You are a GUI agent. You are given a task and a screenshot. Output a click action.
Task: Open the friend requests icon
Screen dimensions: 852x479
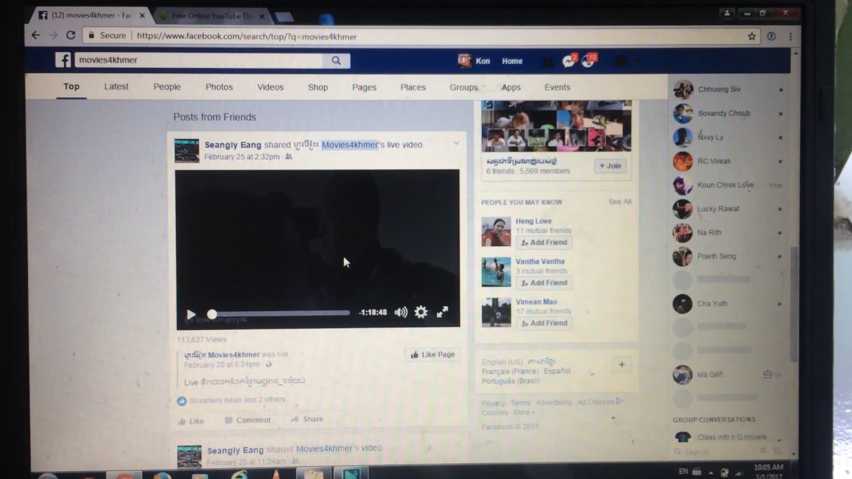547,62
